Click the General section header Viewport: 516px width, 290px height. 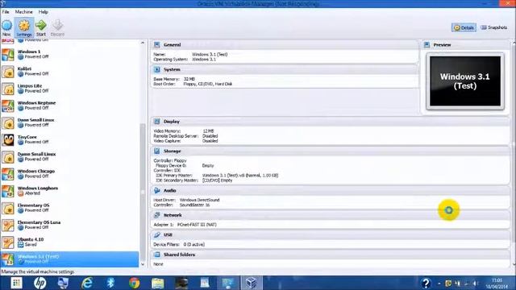[x=285, y=45]
